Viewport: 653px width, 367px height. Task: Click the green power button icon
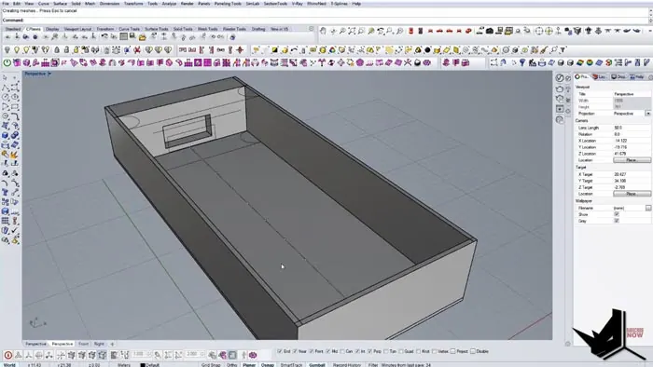coord(7,62)
